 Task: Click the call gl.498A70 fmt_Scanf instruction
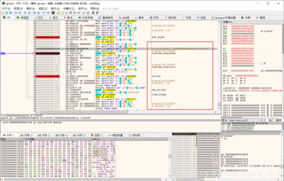tap(105, 37)
